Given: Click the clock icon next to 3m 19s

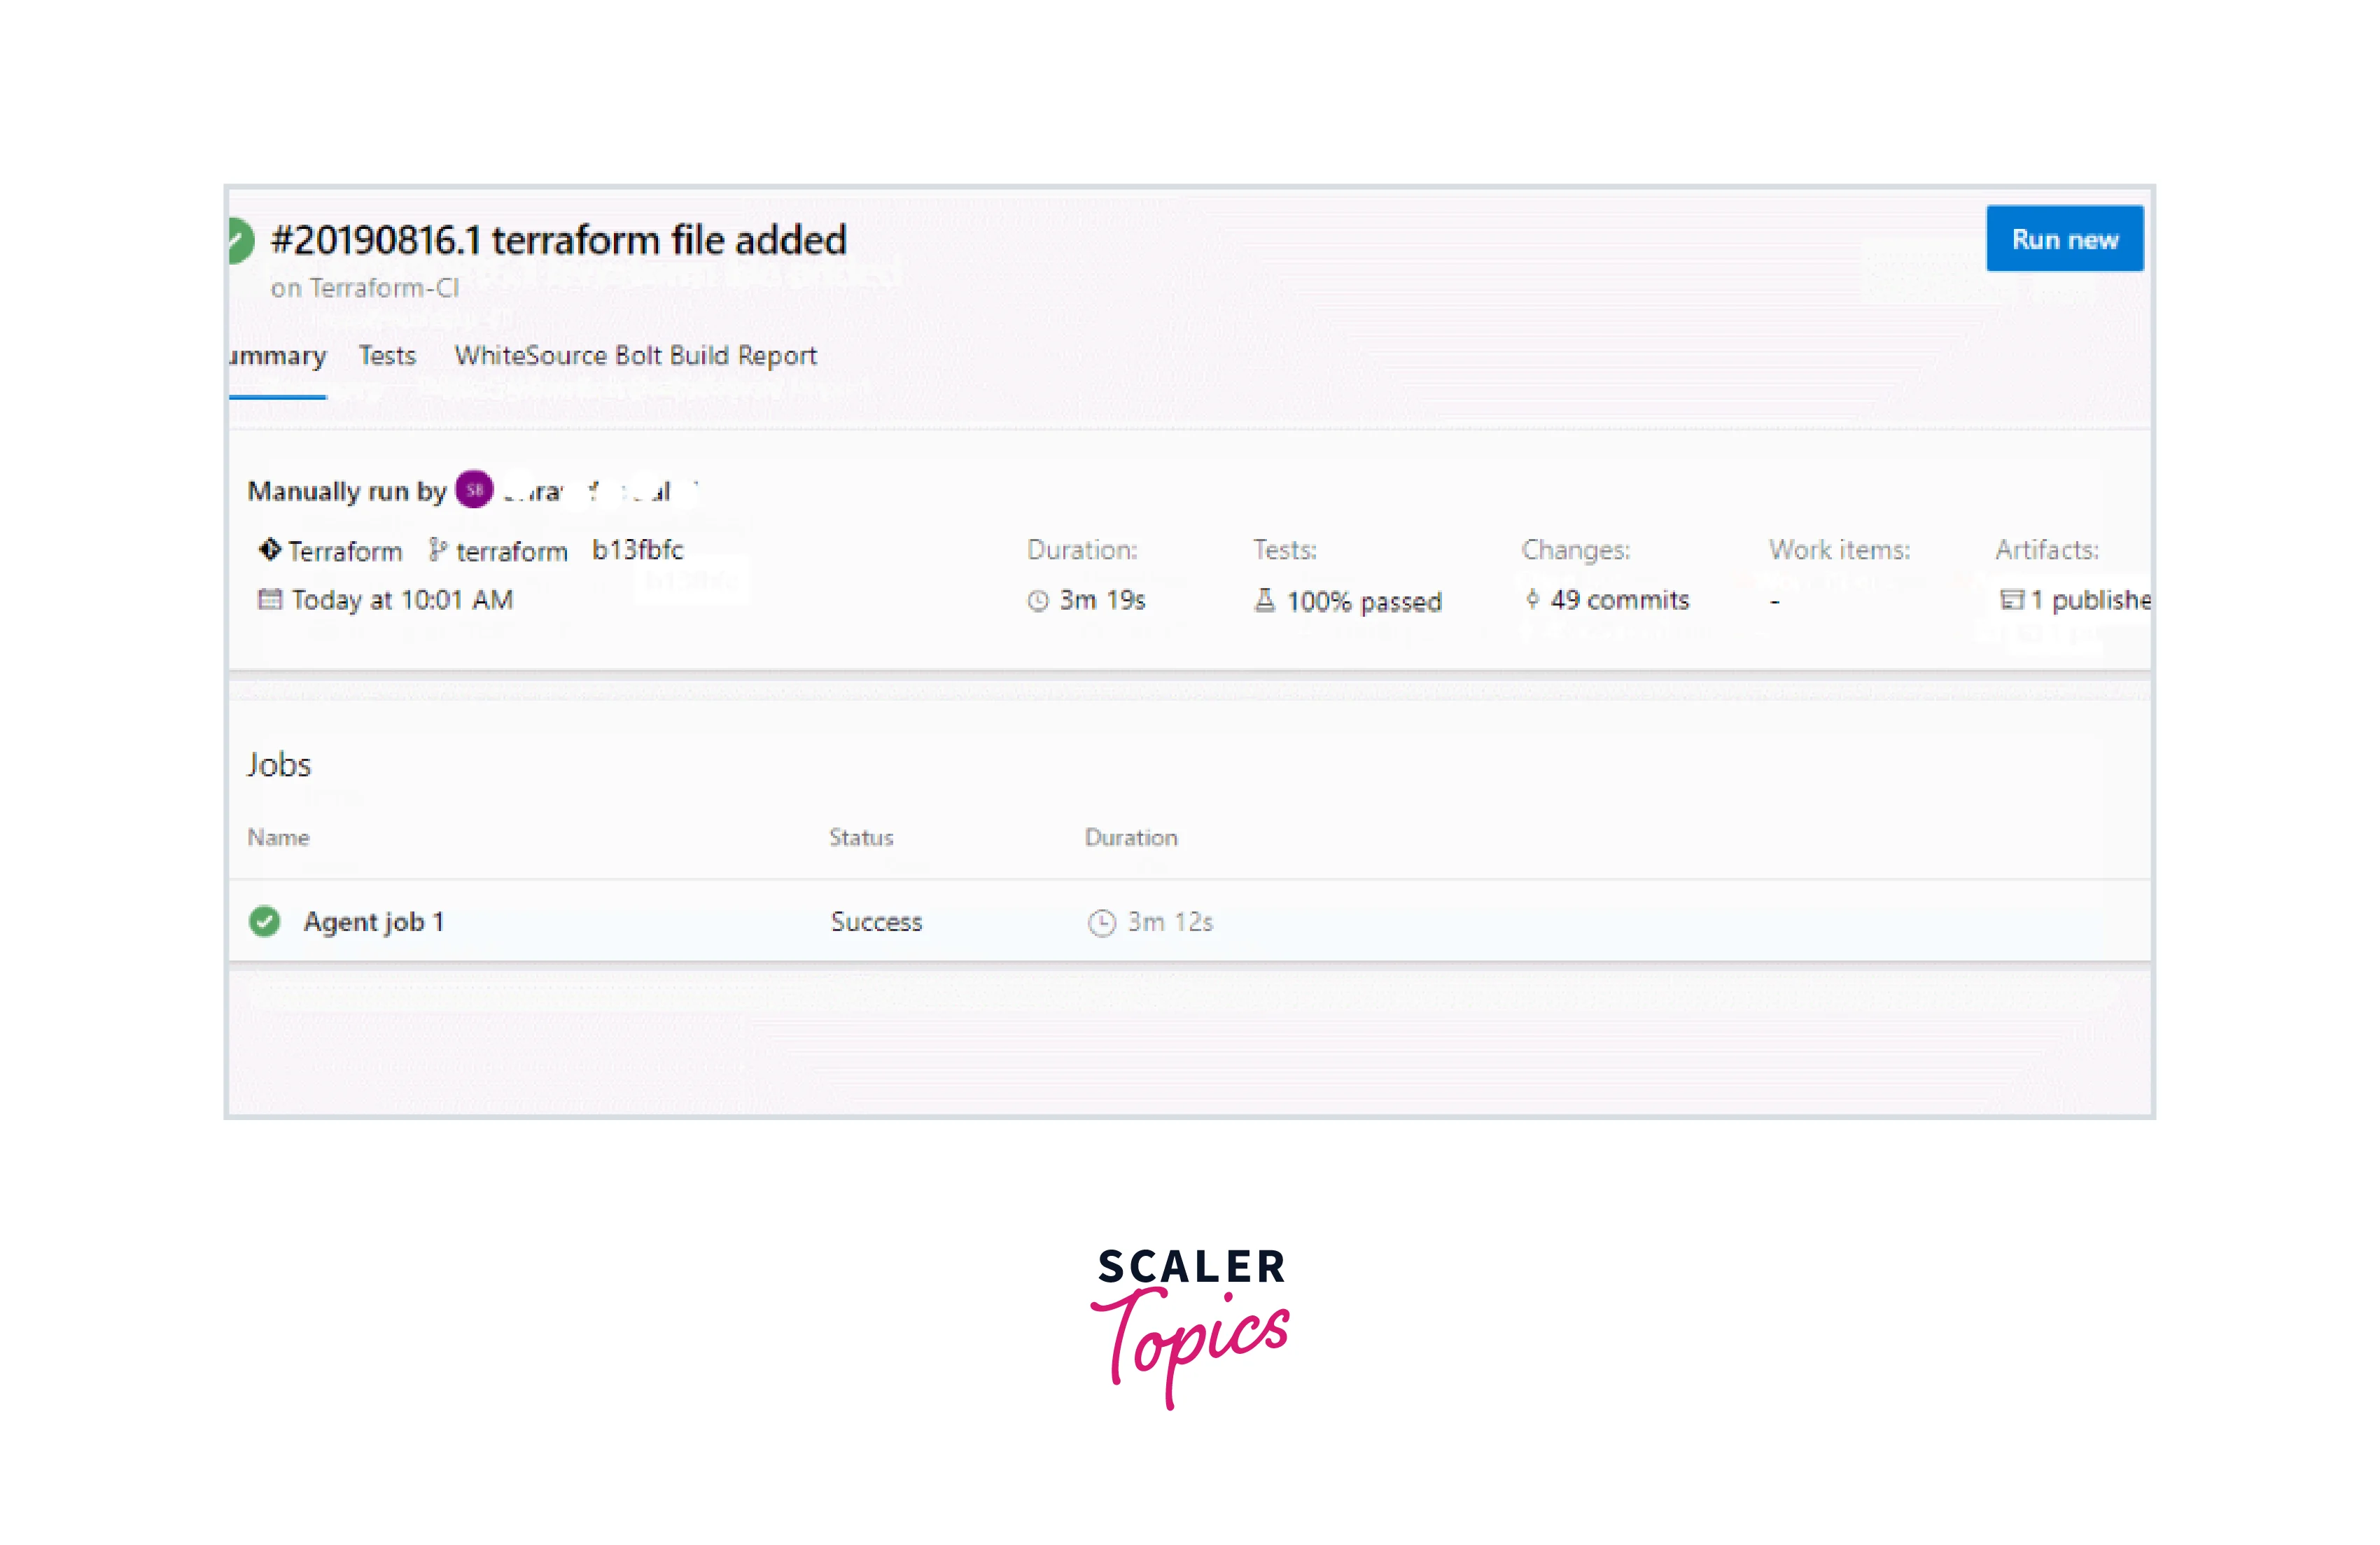Looking at the screenshot, I should 1038,600.
